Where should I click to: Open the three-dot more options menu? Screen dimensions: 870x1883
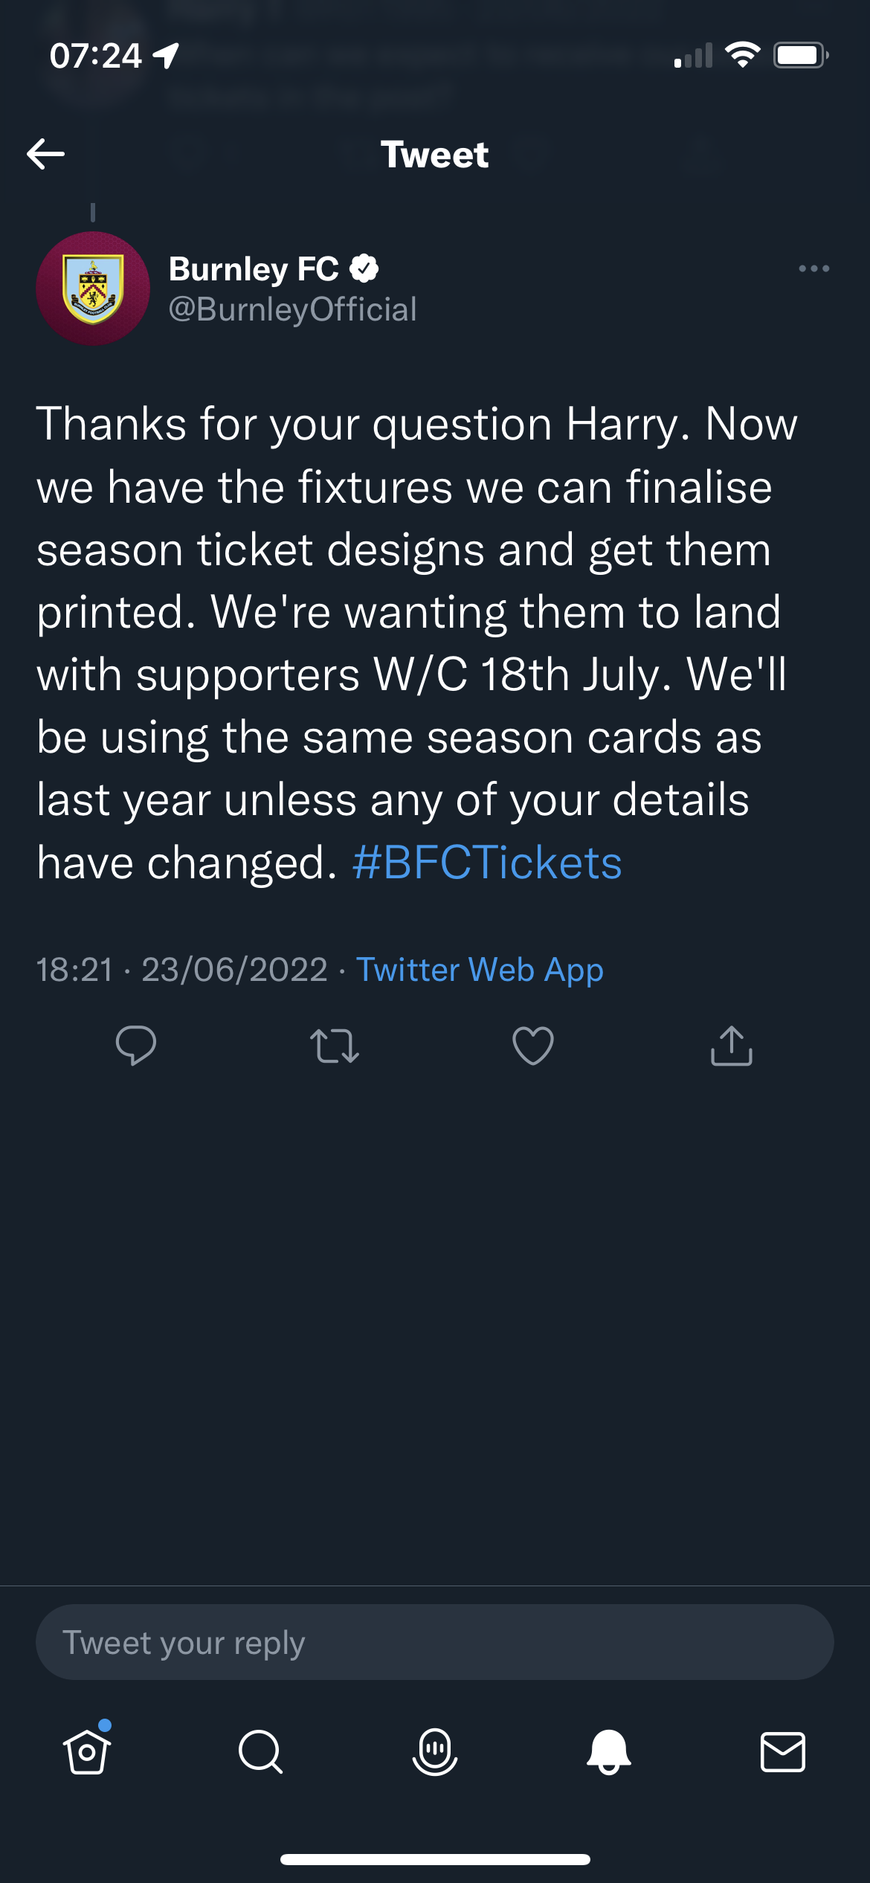tap(813, 268)
